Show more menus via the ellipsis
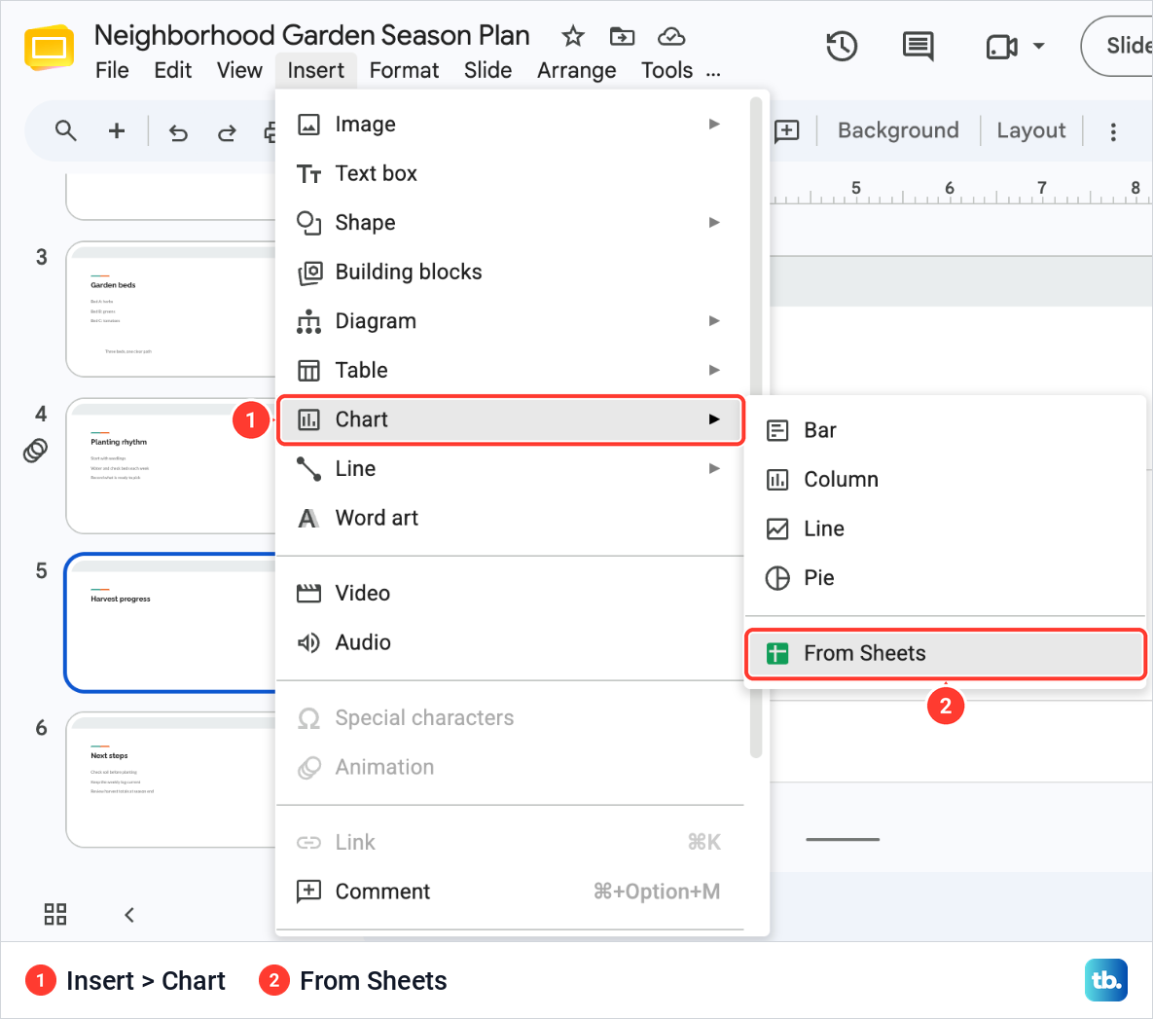Screen dimensions: 1153x1019 (x=713, y=74)
